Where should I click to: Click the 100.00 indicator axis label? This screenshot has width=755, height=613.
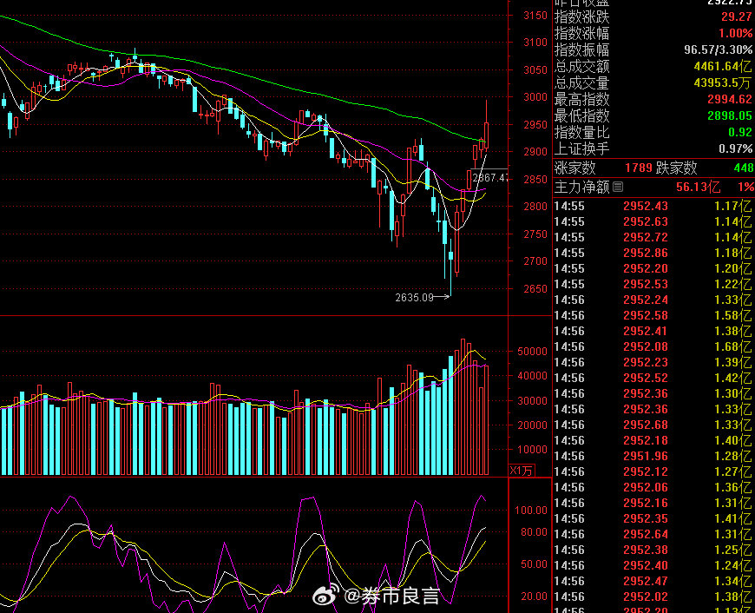[x=531, y=510]
